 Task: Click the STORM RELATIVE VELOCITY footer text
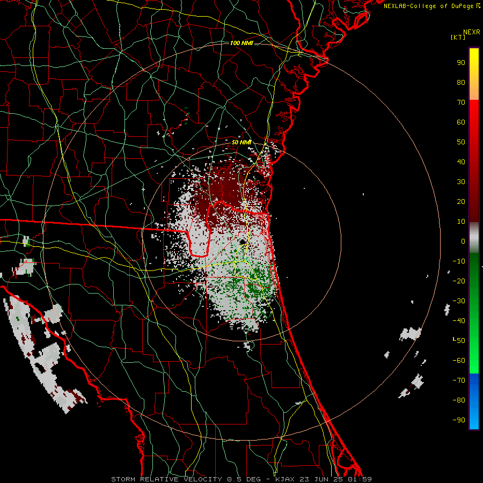click(166, 479)
